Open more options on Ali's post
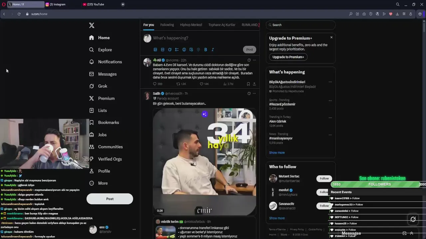This screenshot has height=239, width=426. pos(254,60)
